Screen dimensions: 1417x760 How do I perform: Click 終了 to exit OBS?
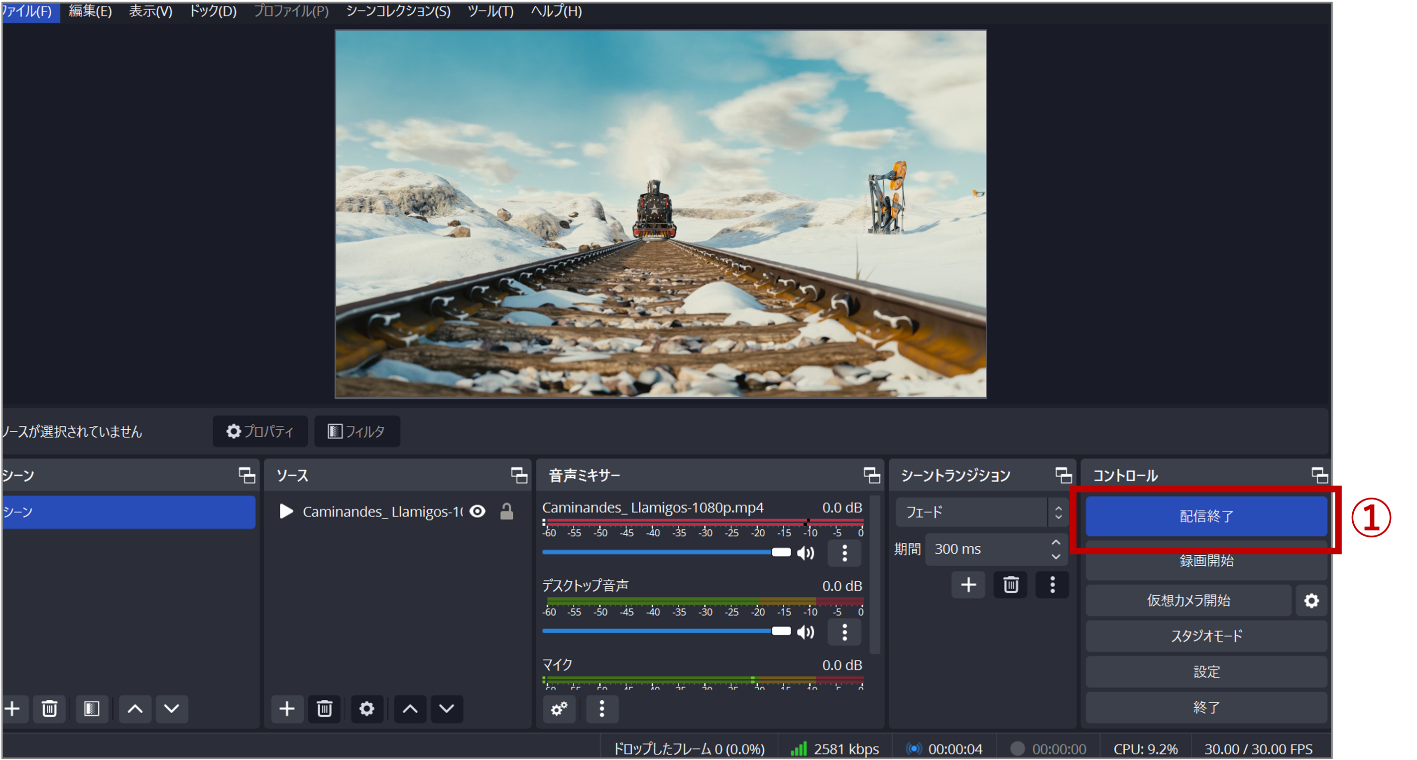pyautogui.click(x=1206, y=708)
